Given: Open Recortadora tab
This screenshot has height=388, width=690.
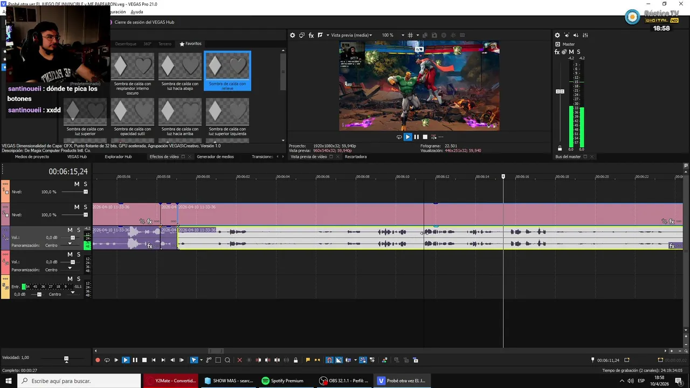Looking at the screenshot, I should click(356, 157).
